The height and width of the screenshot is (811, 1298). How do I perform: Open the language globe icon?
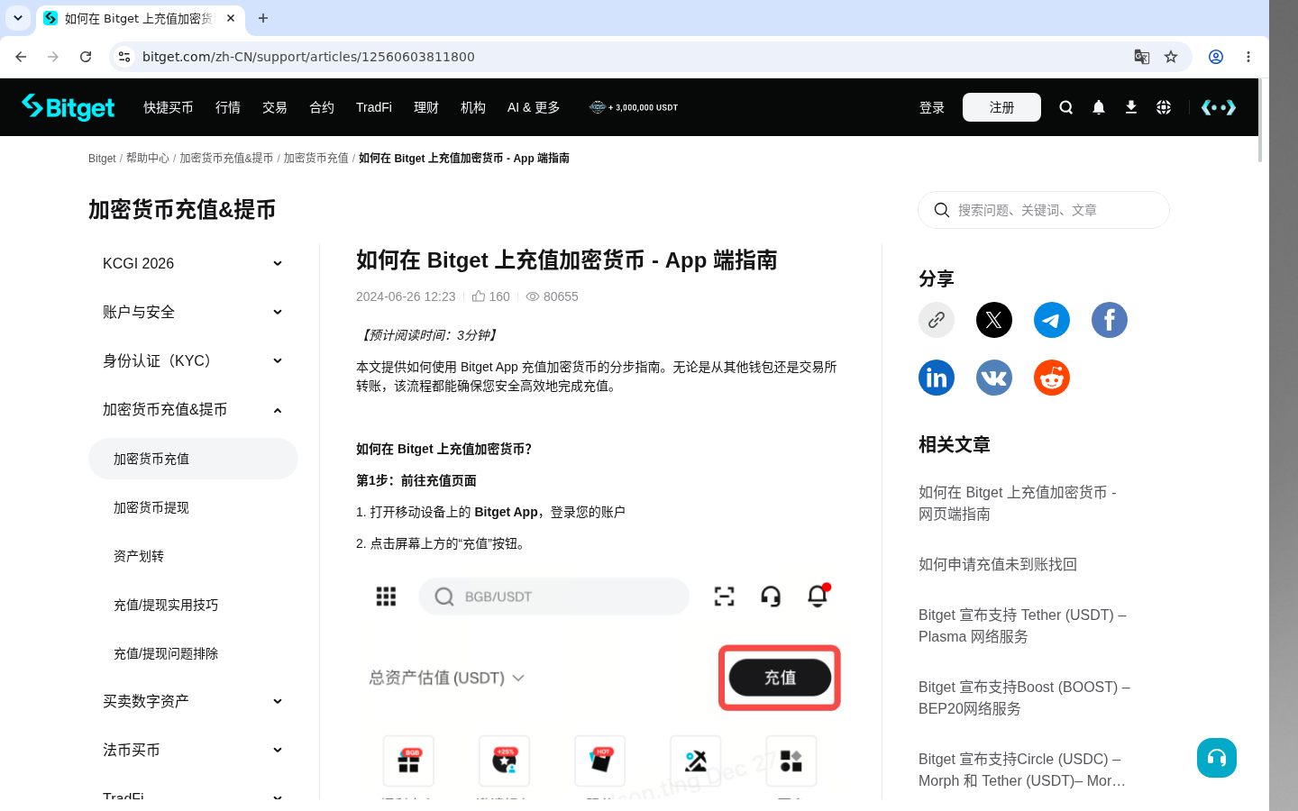coord(1164,107)
